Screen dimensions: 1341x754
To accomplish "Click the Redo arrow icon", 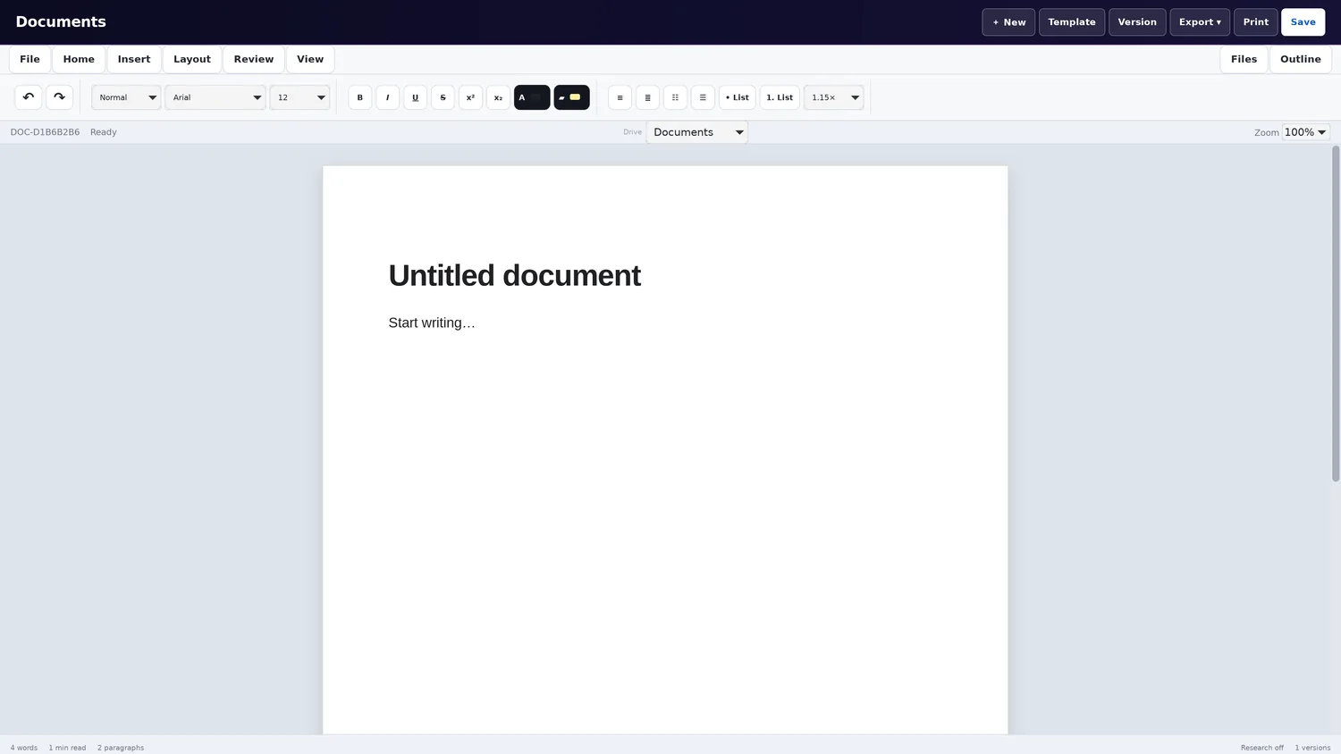I will (59, 97).
